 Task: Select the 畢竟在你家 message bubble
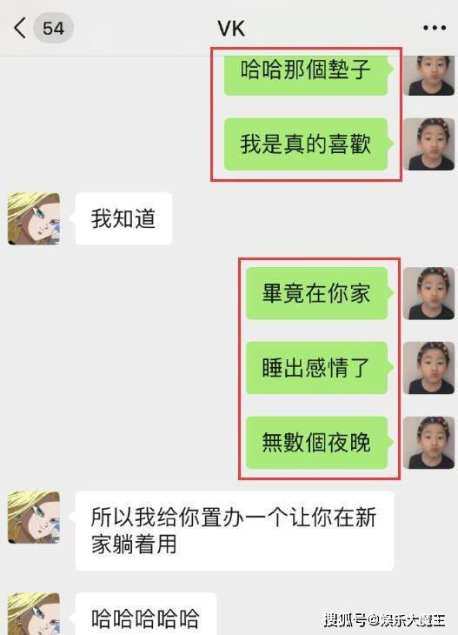tap(317, 293)
